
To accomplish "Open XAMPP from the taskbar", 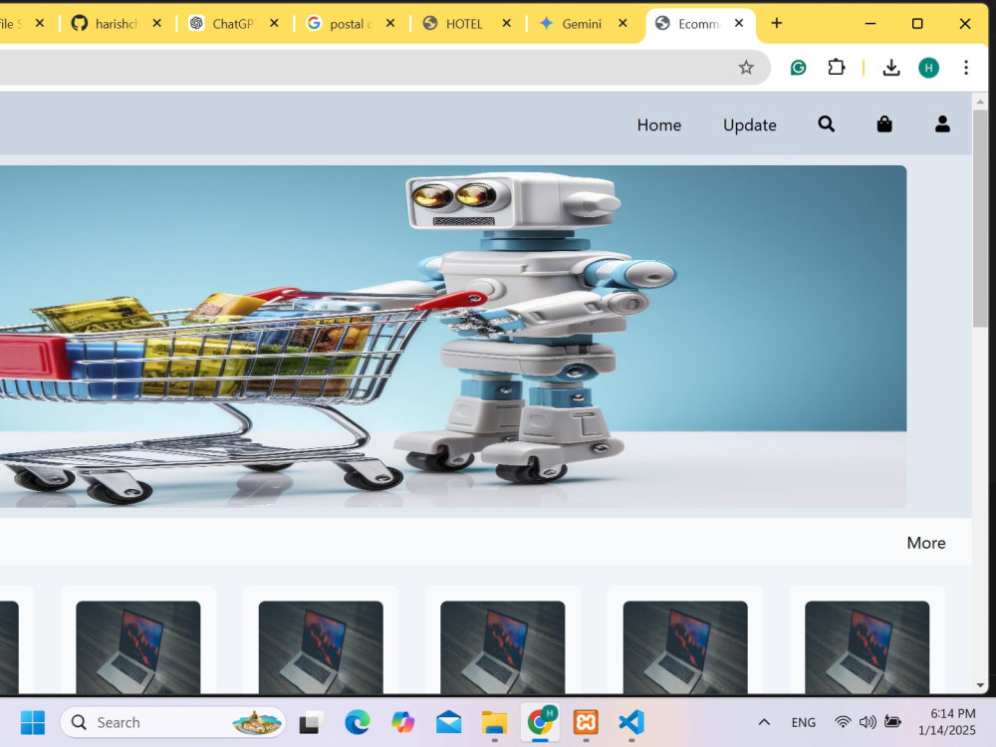I will [586, 722].
